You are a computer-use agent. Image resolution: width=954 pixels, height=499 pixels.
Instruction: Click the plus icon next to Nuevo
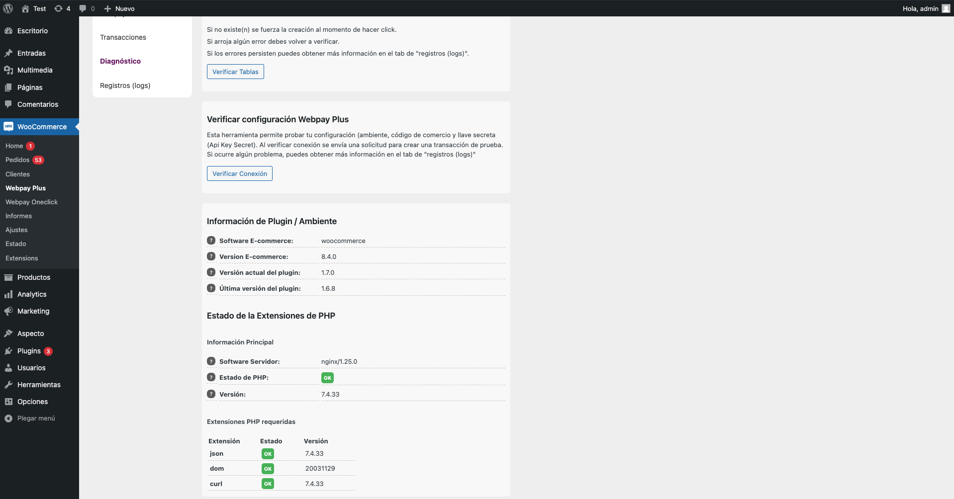point(107,8)
